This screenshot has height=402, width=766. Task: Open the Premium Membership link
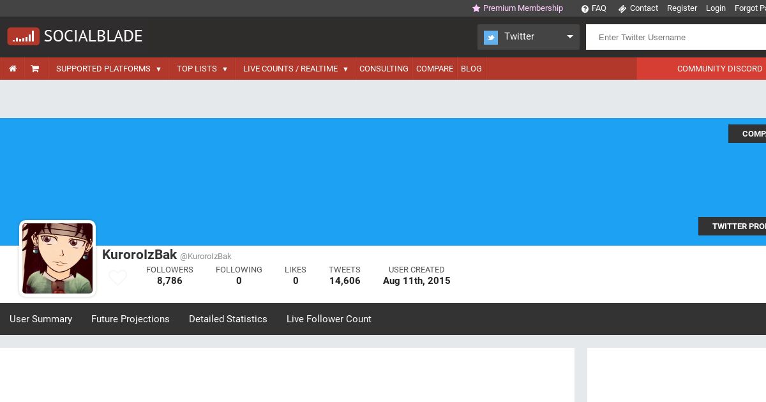pyautogui.click(x=523, y=8)
